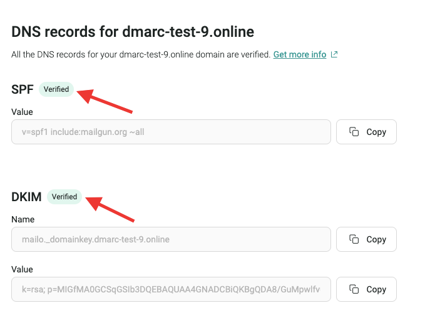435x333 pixels.
Task: Open the Get more info link
Action: click(x=299, y=54)
